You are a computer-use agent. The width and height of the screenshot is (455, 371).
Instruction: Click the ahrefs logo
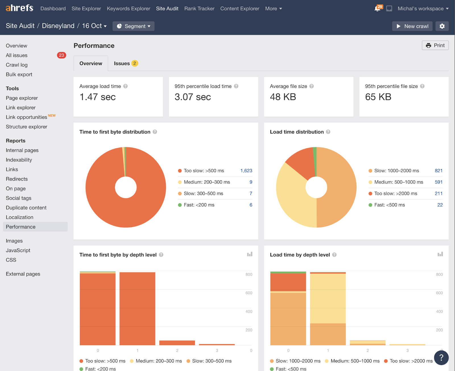19,8
